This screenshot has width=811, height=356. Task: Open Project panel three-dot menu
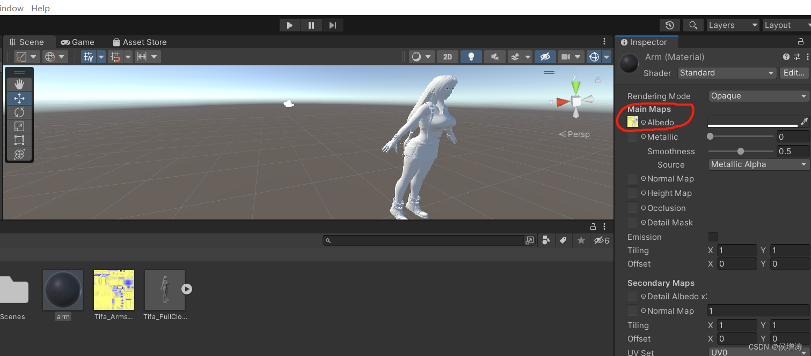[x=604, y=226]
